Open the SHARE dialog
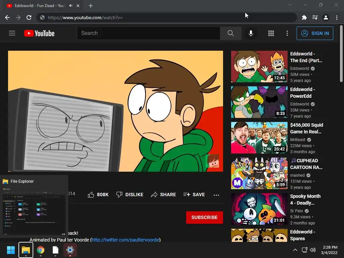The image size is (344, 258). click(164, 195)
